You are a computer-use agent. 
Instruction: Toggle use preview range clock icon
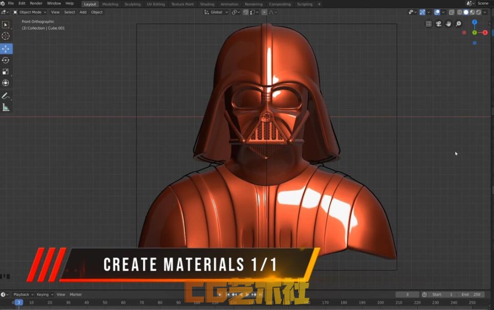coord(424,295)
